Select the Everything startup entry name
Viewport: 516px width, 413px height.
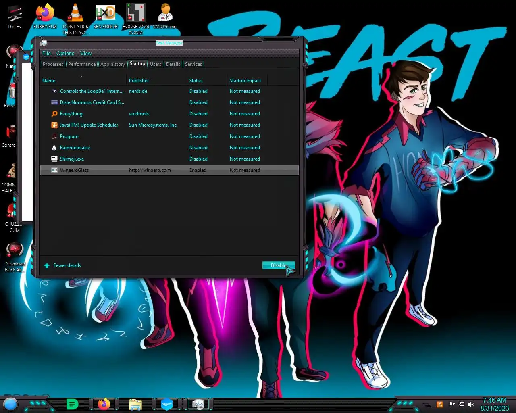(71, 114)
